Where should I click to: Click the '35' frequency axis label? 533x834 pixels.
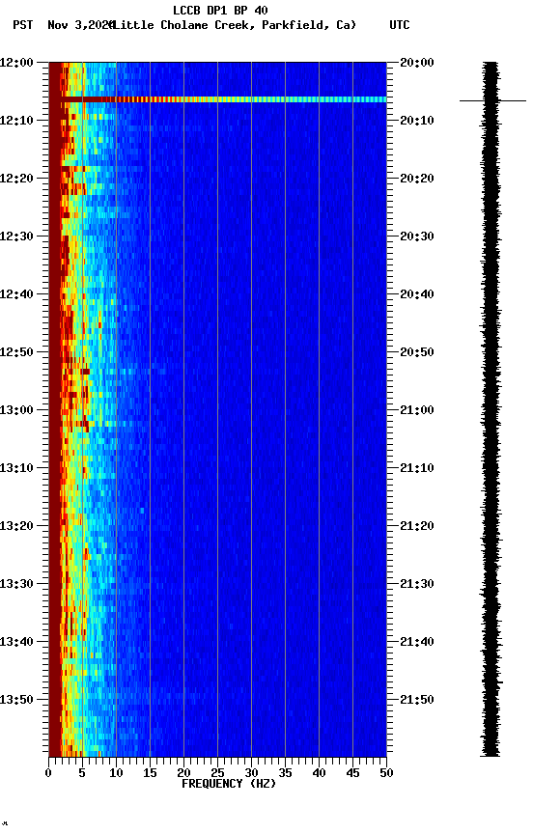pos(285,773)
